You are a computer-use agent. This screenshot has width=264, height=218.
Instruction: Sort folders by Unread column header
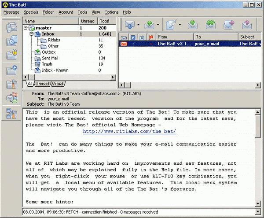click(88, 21)
